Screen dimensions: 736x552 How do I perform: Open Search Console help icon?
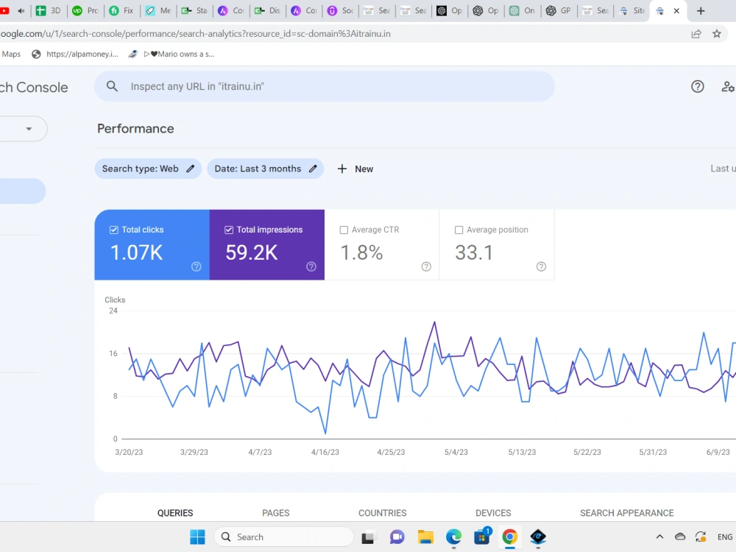click(698, 86)
